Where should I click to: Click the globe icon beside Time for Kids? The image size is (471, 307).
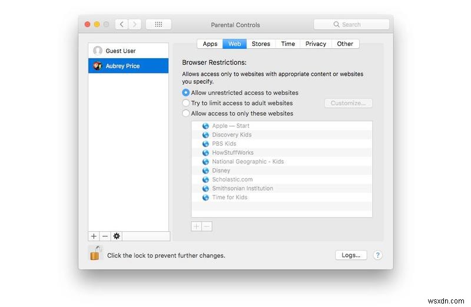205,198
